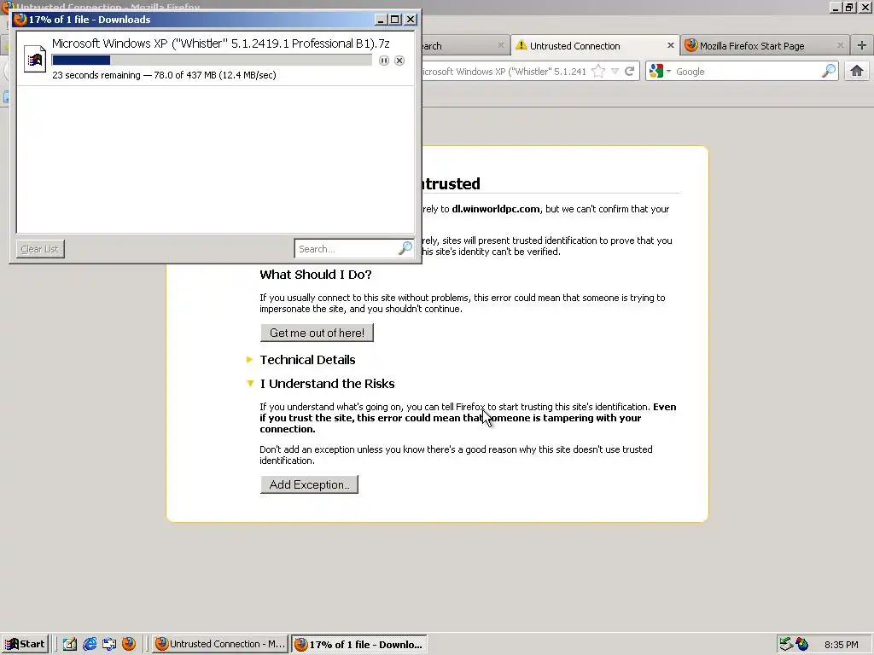Click Firefox icon in Downloads title bar
This screenshot has height=655, width=874.
(20, 20)
